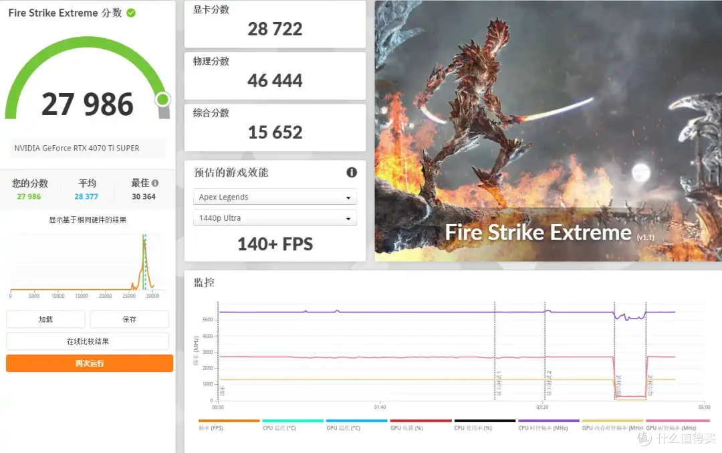This screenshot has width=722, height=453.
Task: Click the 预估的游戏效能 heading
Action: 231,173
